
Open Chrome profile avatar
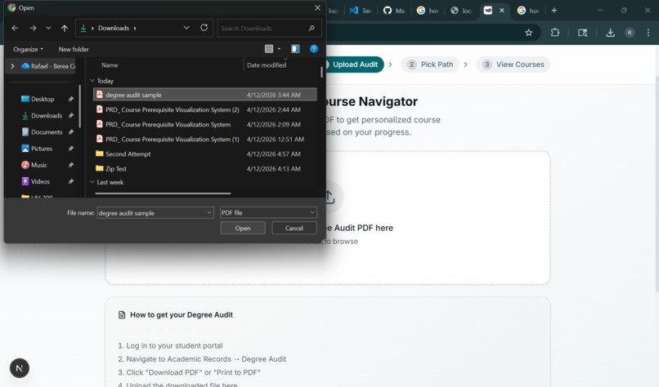(x=630, y=33)
